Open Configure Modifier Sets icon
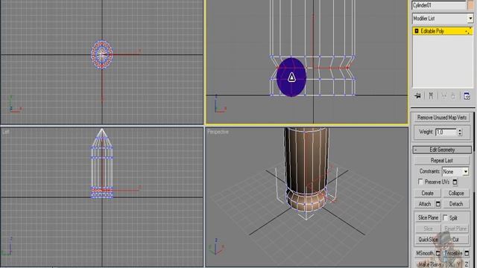 pos(467,96)
